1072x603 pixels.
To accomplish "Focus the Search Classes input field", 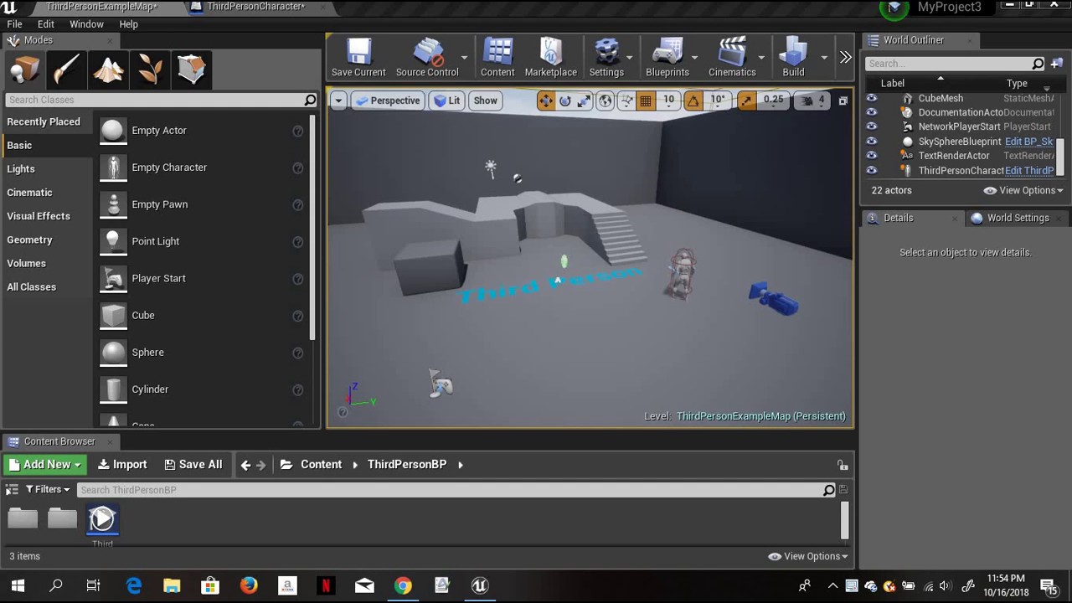I will (x=161, y=100).
